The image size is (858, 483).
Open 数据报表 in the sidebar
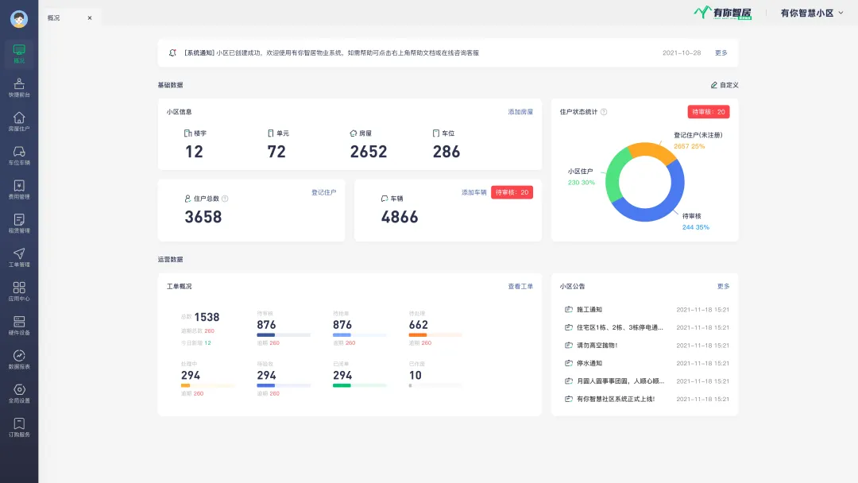19,360
